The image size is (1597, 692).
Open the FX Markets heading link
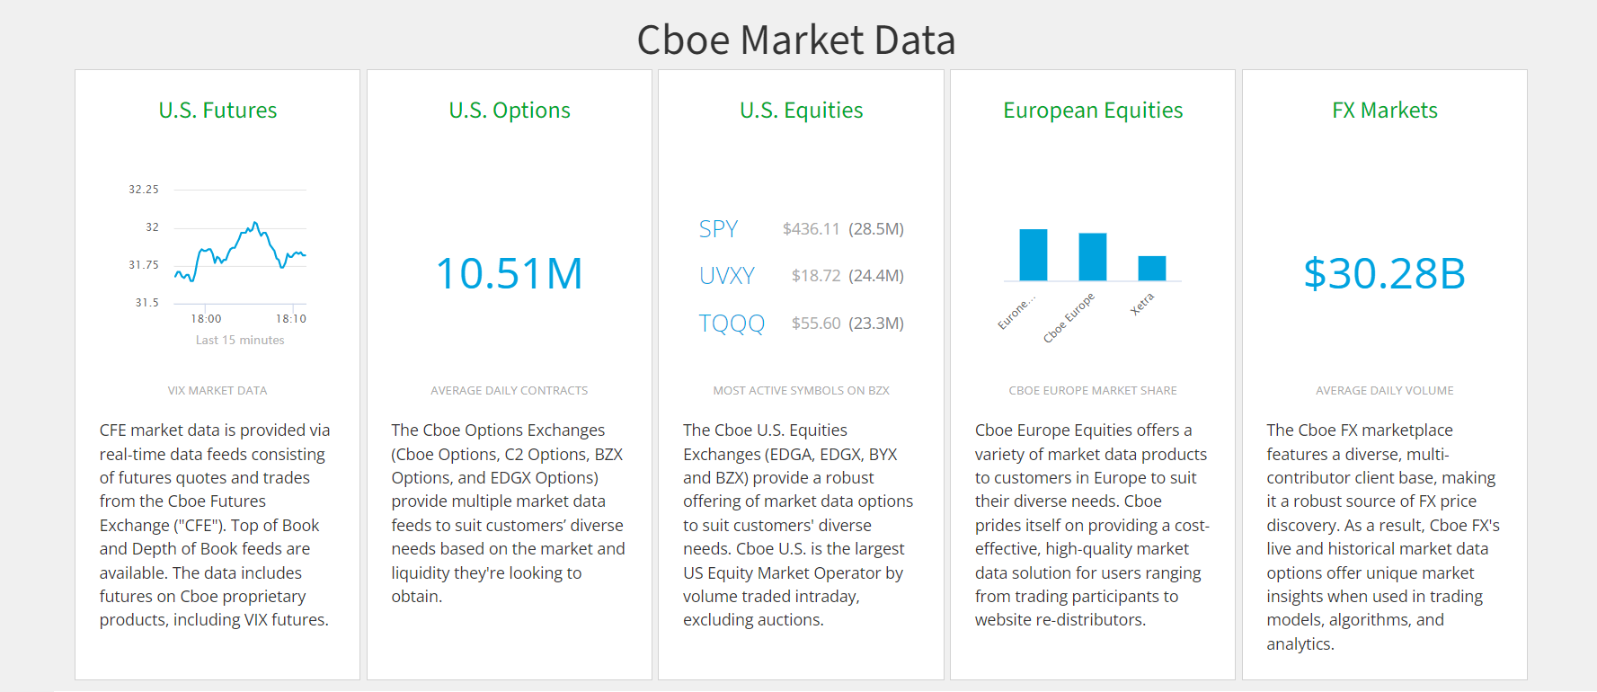click(x=1384, y=111)
